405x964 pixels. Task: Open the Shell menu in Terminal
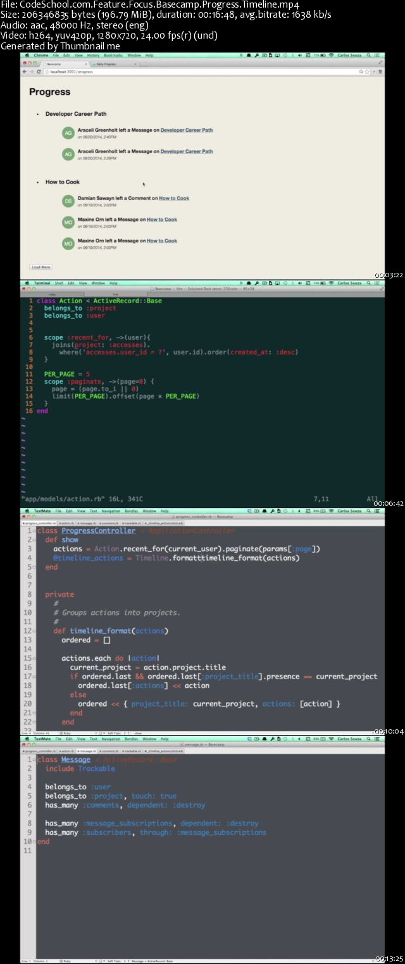pyautogui.click(x=59, y=283)
